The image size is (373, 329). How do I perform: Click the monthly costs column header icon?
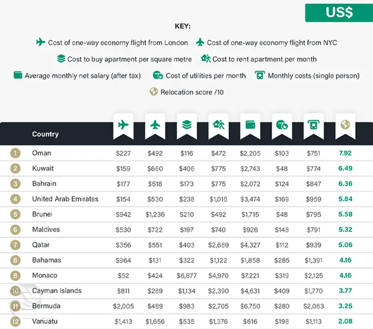(313, 125)
